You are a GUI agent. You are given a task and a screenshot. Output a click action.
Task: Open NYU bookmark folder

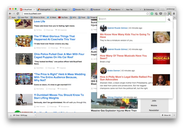pyautogui.click(x=73, y=18)
